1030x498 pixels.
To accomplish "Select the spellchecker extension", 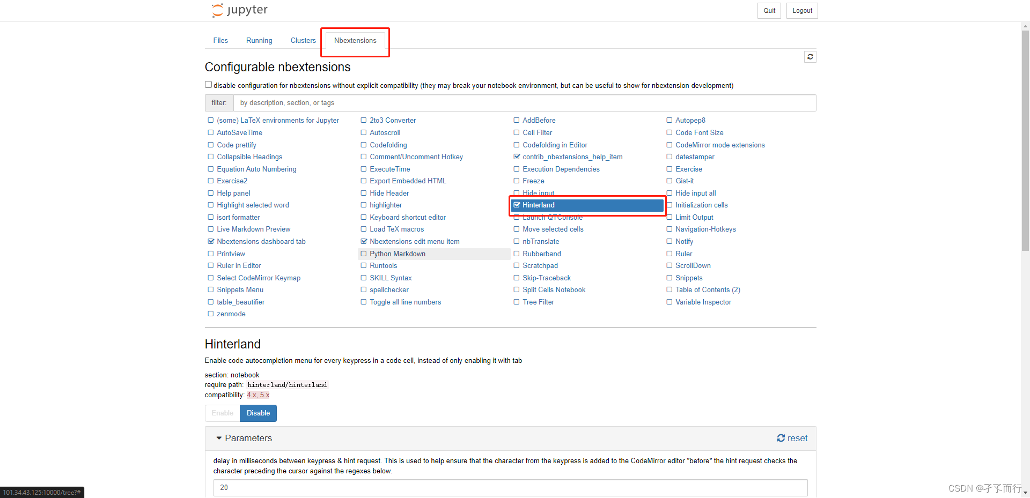I will (388, 290).
